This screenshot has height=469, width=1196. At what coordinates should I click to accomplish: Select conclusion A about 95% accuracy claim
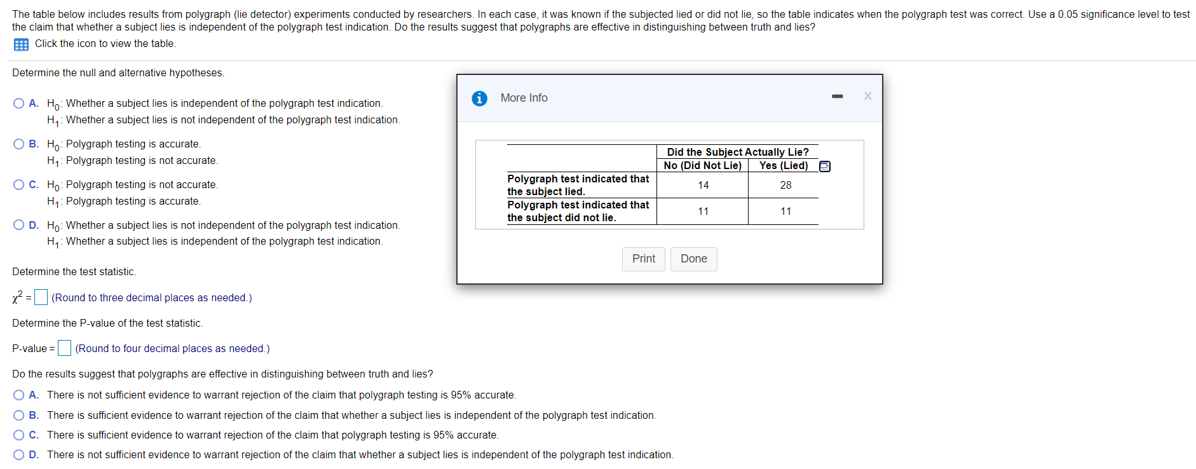click(18, 395)
